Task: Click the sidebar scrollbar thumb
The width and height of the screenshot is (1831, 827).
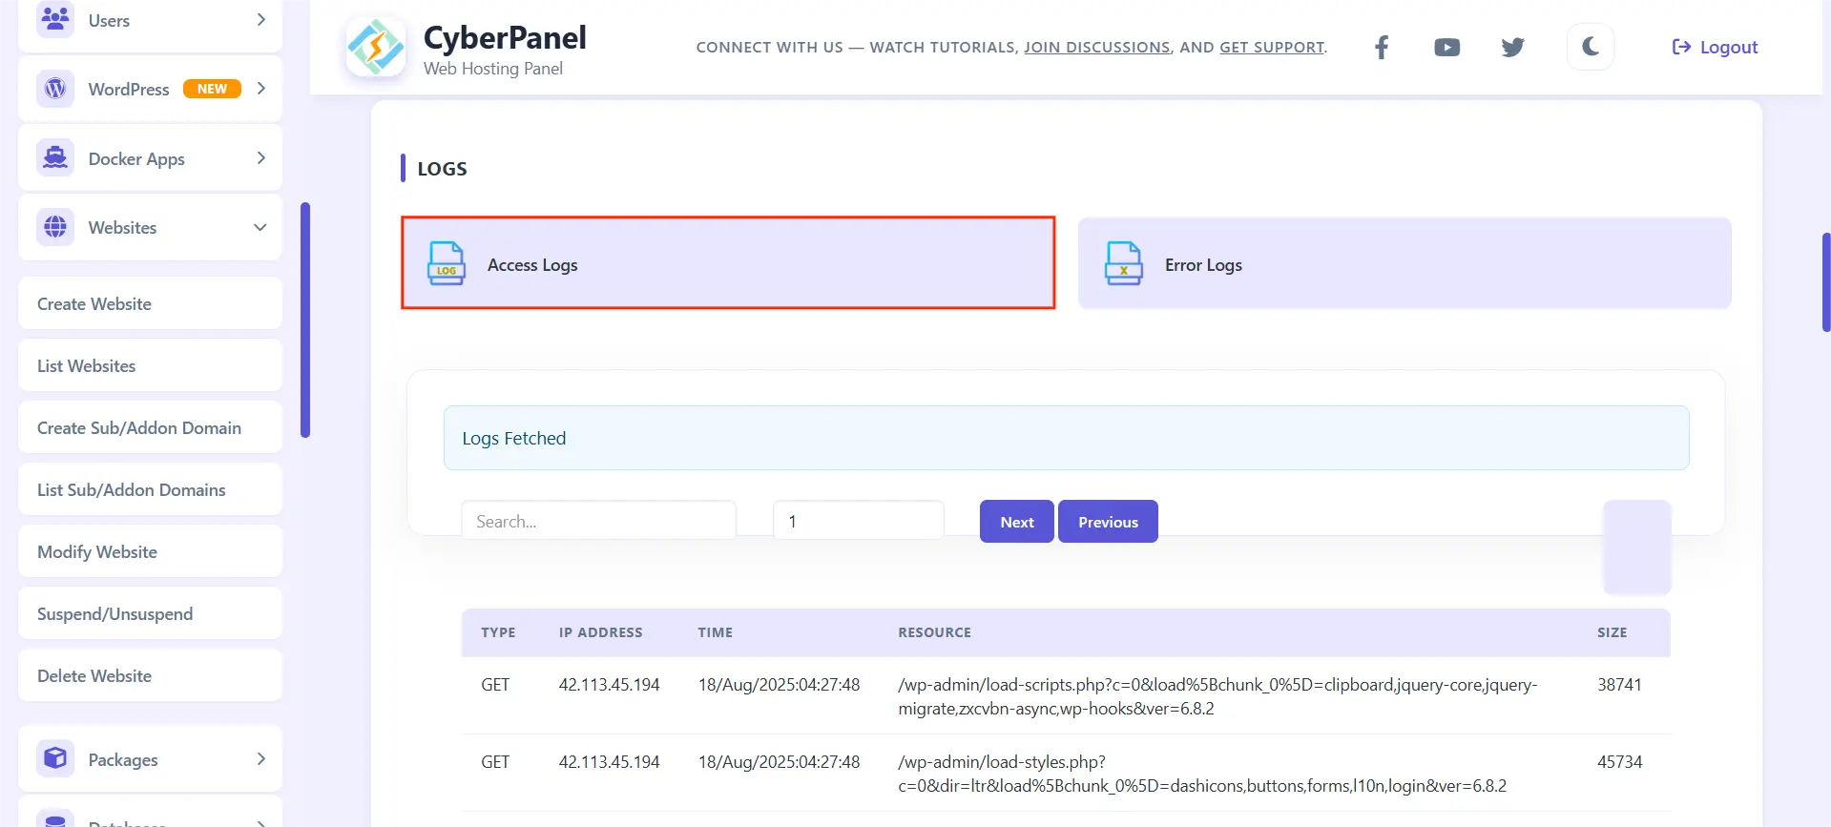Action: tap(305, 320)
